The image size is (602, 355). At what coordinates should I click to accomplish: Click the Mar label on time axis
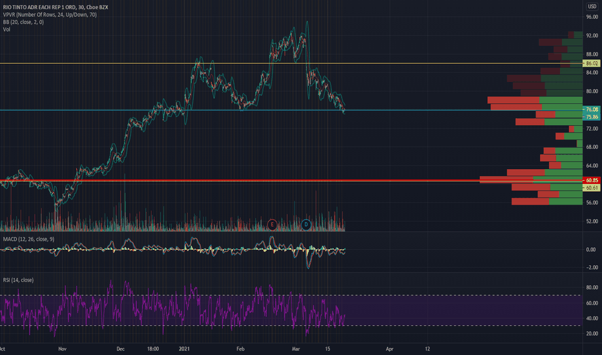coord(296,349)
